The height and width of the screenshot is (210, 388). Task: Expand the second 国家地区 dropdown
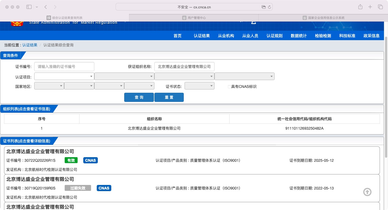[x=79, y=86]
